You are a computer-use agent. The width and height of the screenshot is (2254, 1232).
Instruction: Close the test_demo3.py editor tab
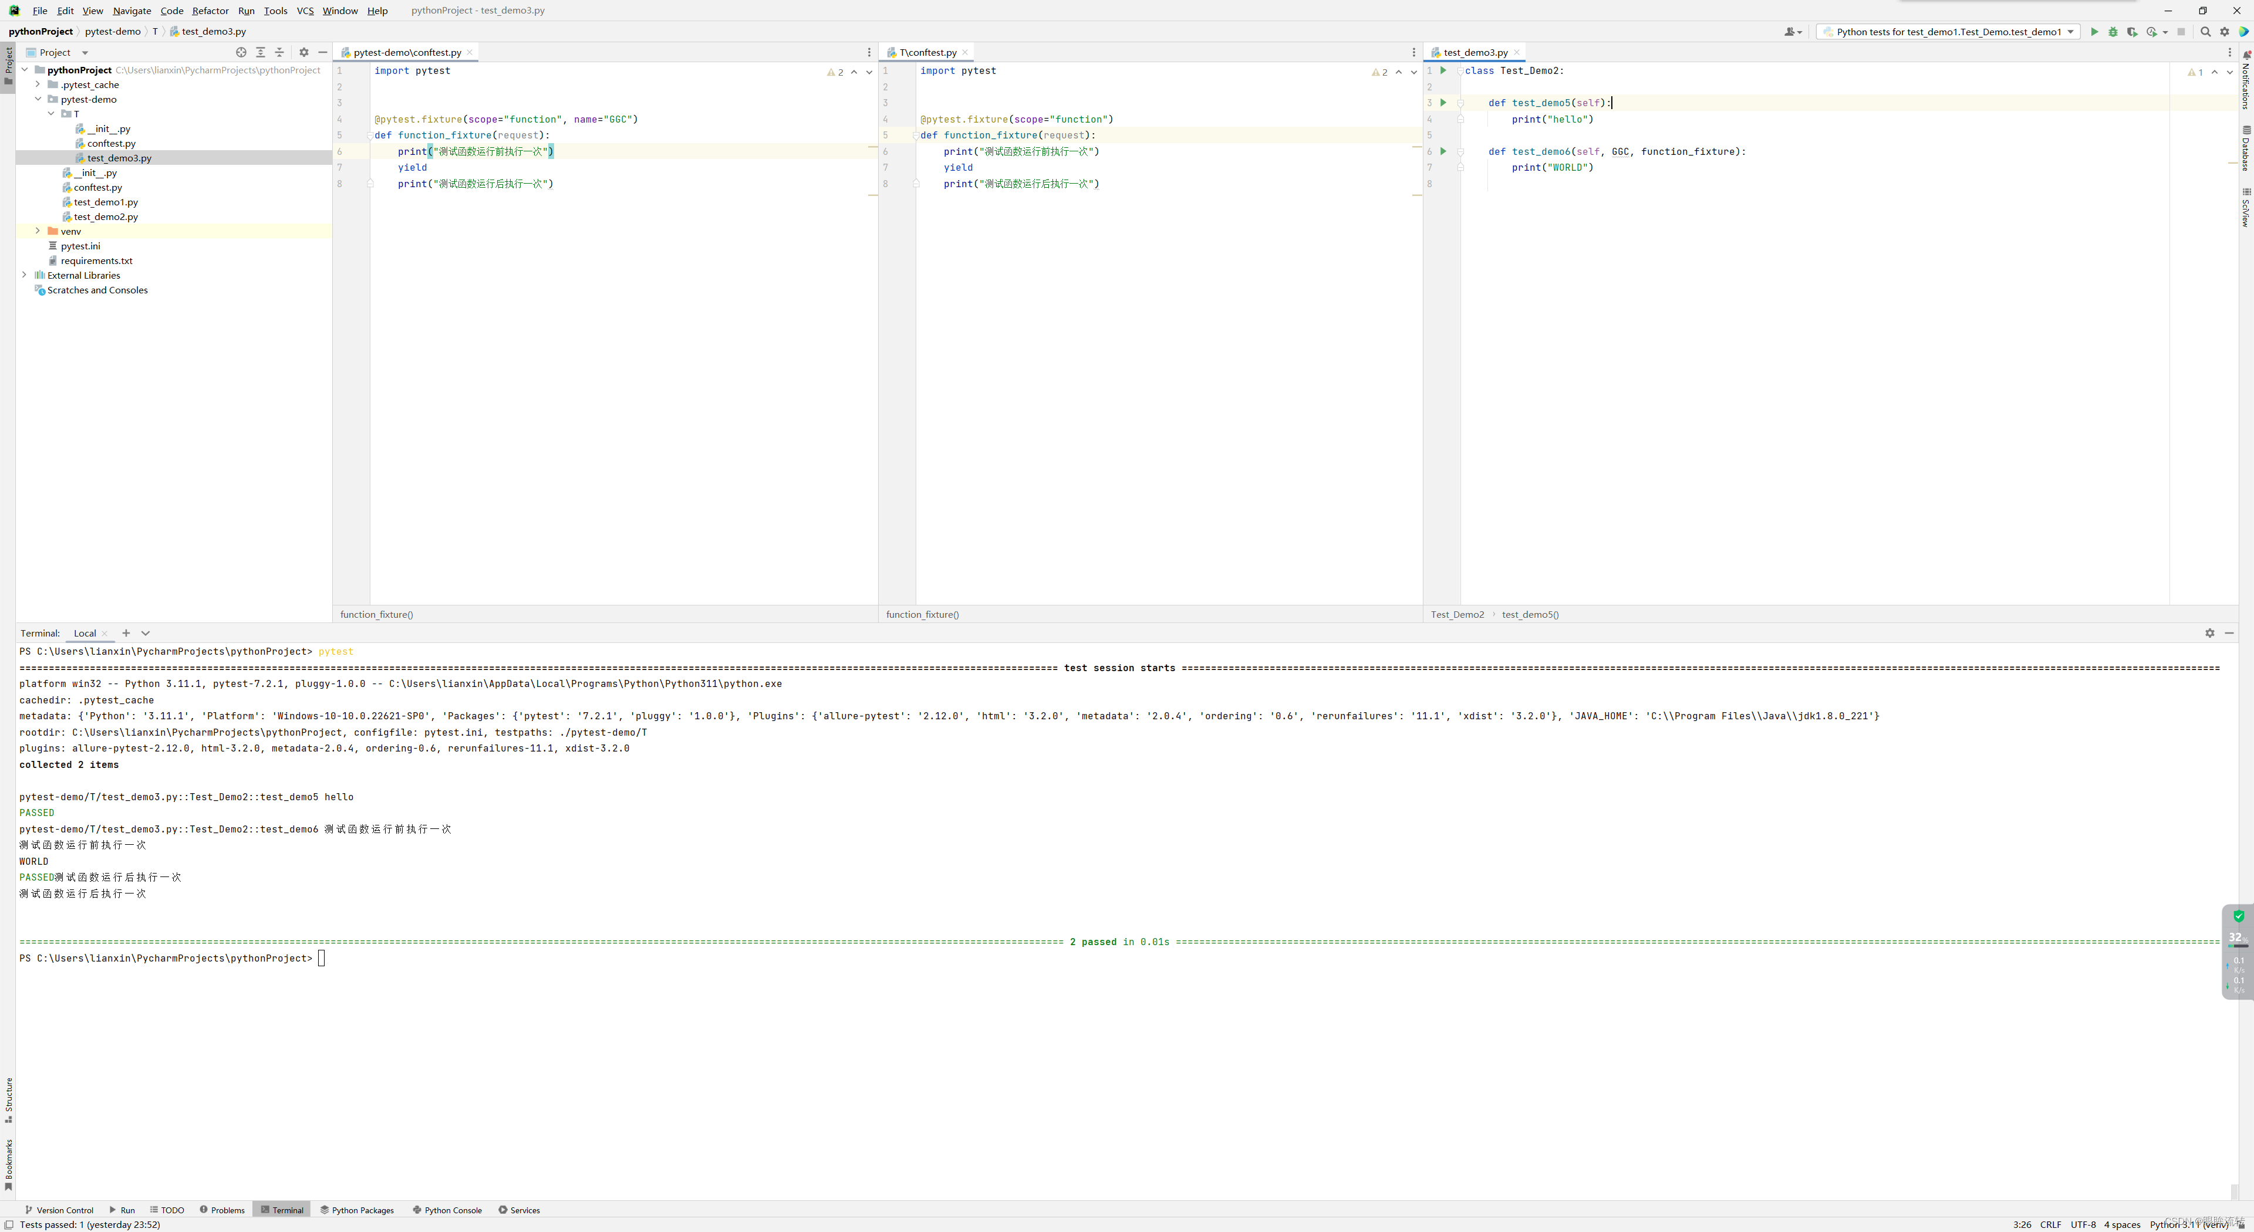1516,52
